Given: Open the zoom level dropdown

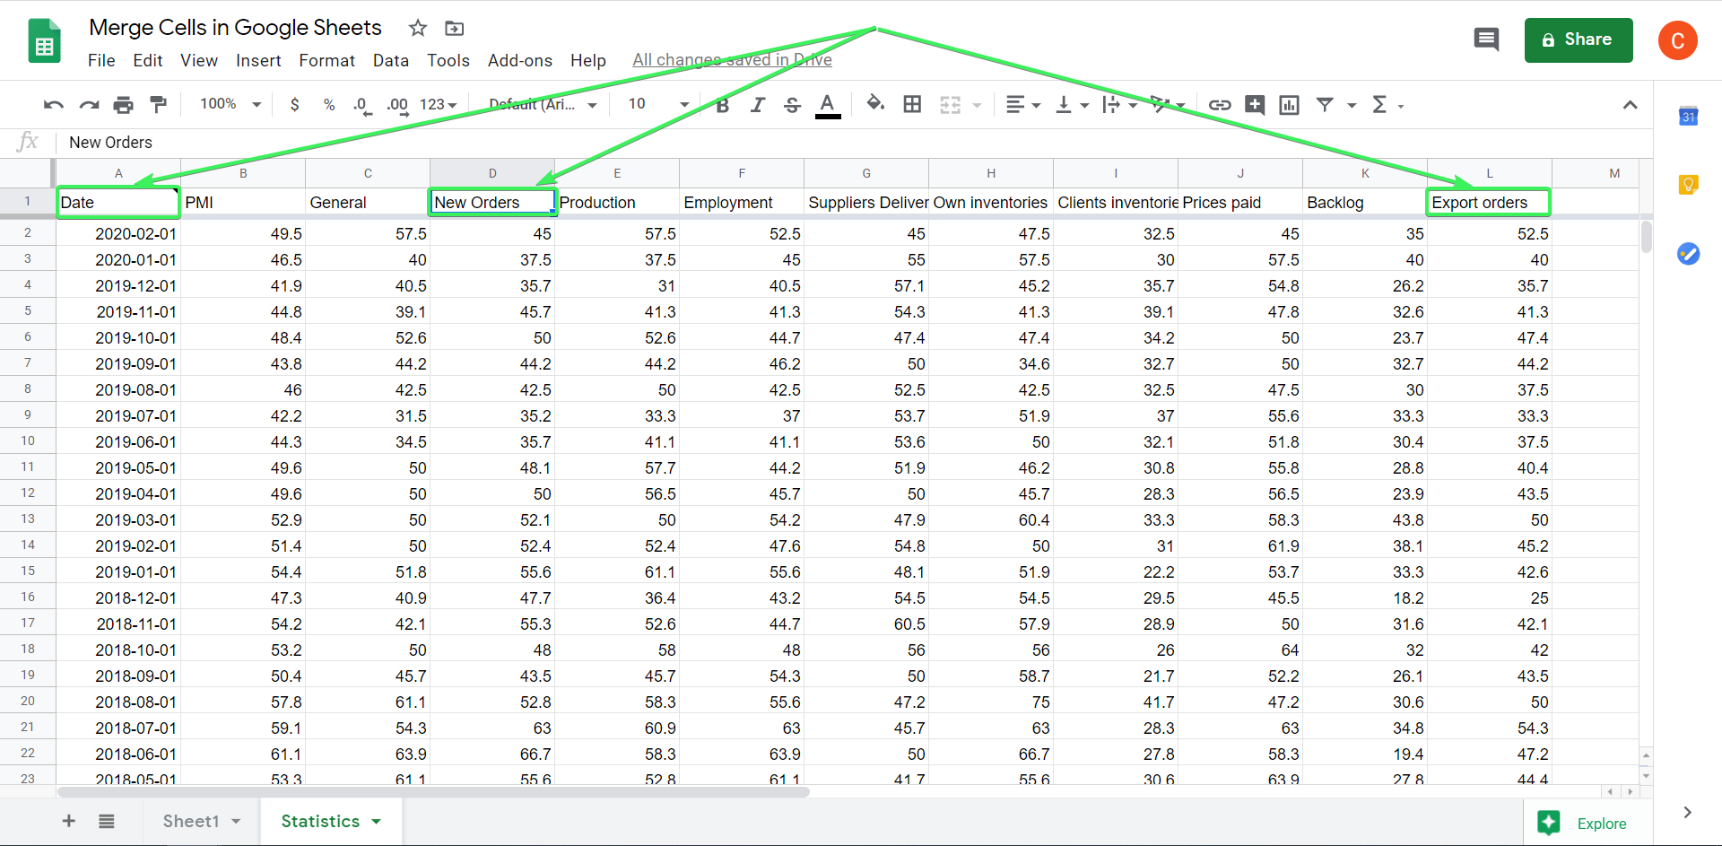Looking at the screenshot, I should (x=227, y=104).
